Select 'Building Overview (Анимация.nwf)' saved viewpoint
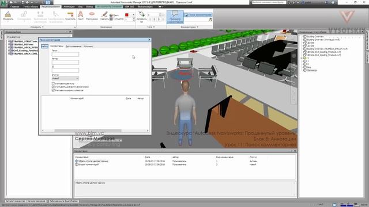This screenshot has height=207, width=369. (x=323, y=40)
